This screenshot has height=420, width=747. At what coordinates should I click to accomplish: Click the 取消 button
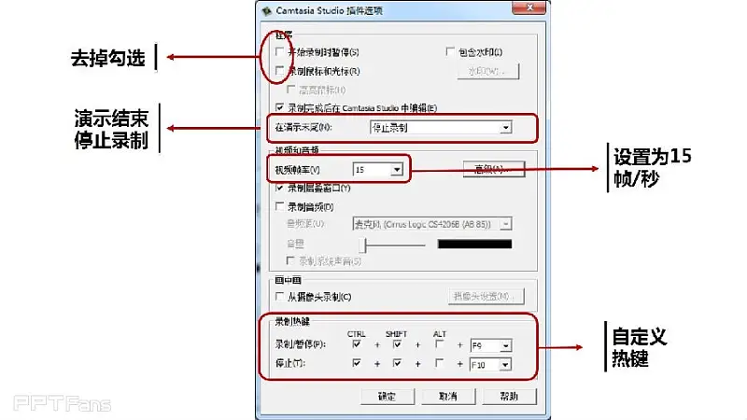(448, 396)
